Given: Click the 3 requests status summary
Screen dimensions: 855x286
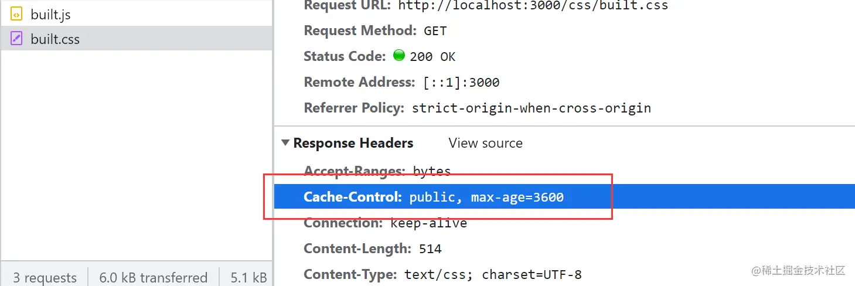Looking at the screenshot, I should pos(45,277).
